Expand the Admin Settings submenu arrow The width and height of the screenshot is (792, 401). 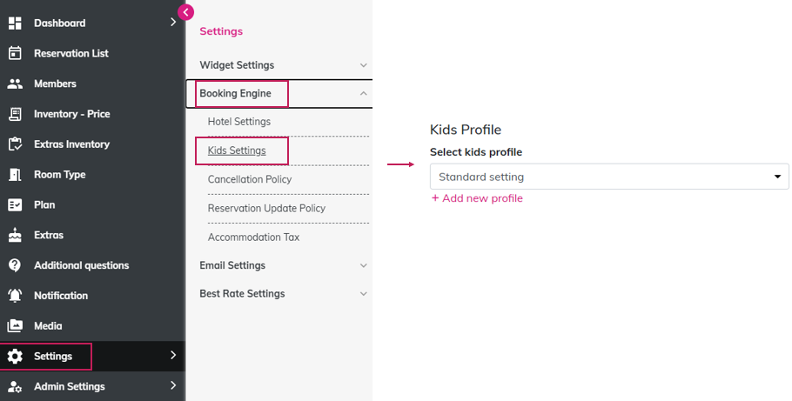pos(173,385)
